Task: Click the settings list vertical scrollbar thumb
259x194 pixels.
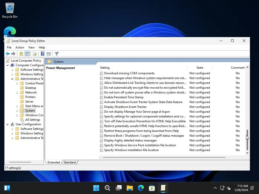Action: click(247, 140)
